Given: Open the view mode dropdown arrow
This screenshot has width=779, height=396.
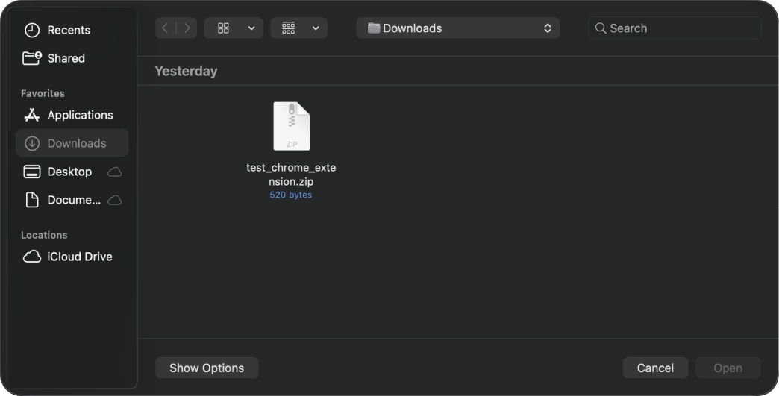Looking at the screenshot, I should coord(251,28).
